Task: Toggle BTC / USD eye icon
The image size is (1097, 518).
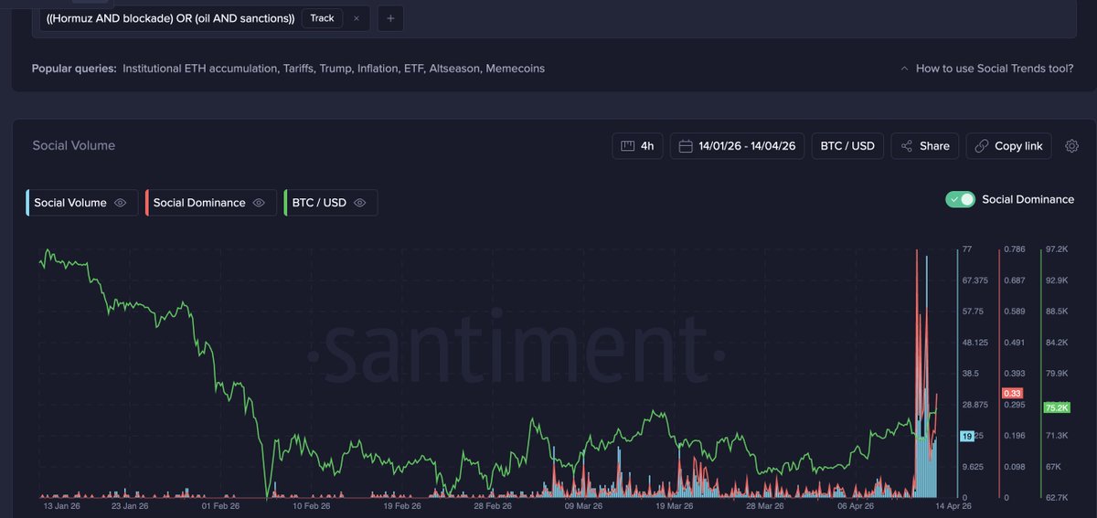Action: (360, 203)
